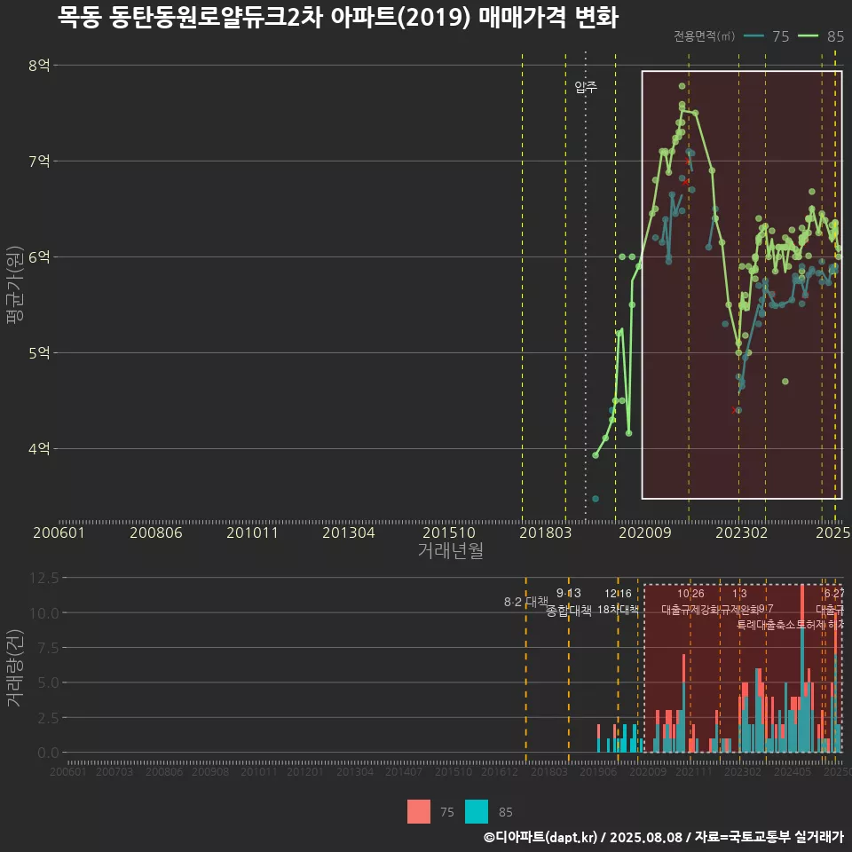852x852 pixels.
Task: Click the 1·3 date annotation
Action: point(739,594)
